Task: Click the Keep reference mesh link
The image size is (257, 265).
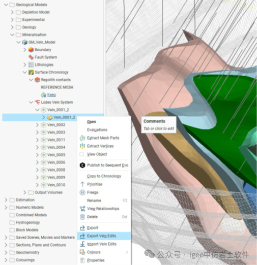Action: [51, 95]
